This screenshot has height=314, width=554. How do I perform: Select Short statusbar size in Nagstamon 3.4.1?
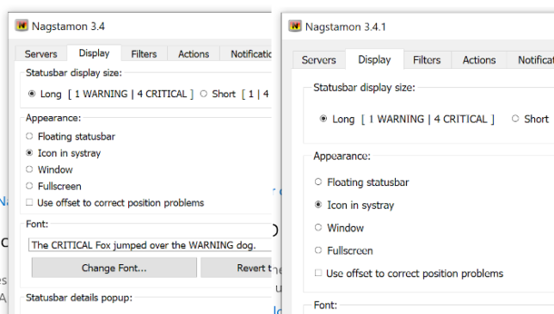(515, 119)
